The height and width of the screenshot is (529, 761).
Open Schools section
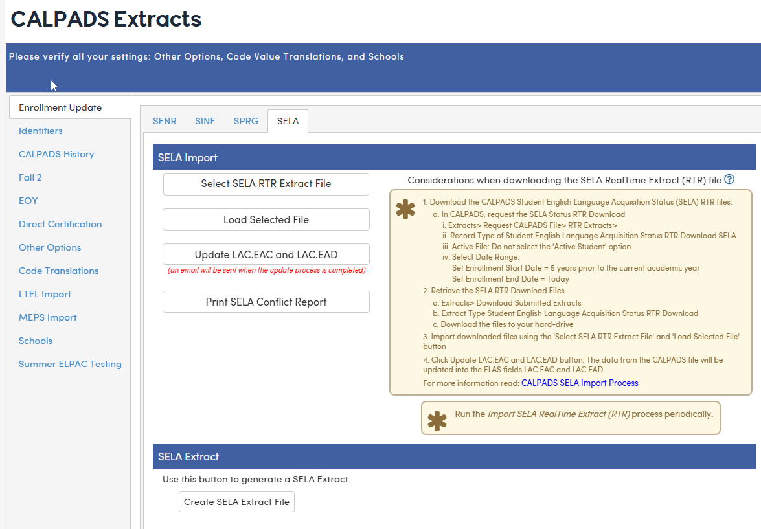point(36,341)
